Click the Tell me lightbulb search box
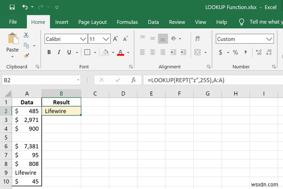This screenshot has height=189, width=283. pos(260,22)
